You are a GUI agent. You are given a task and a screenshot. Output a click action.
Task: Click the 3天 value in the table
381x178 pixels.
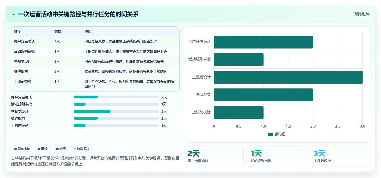click(x=57, y=61)
